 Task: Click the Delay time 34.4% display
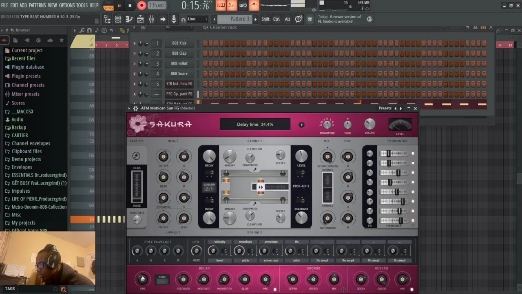click(x=255, y=125)
